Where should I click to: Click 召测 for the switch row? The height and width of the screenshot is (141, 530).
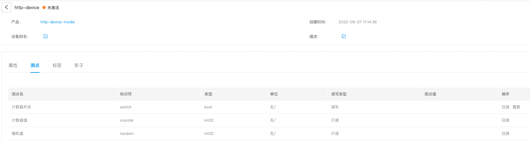pos(505,107)
